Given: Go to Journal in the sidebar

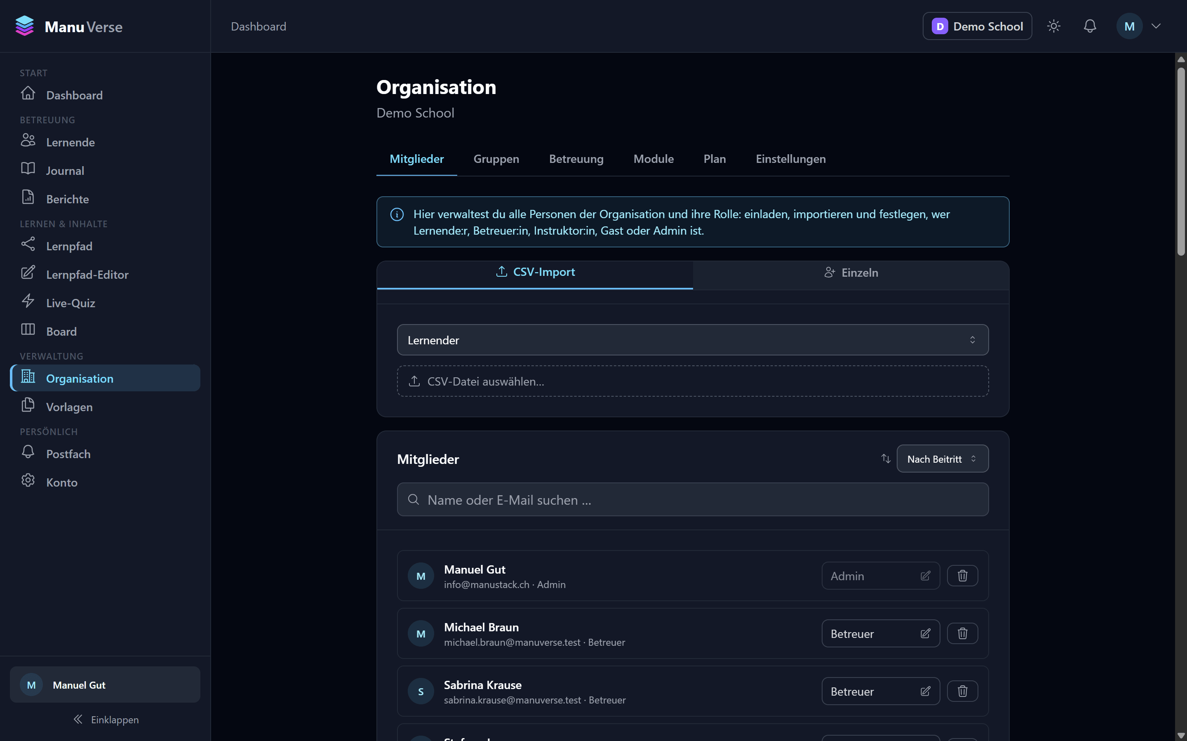Looking at the screenshot, I should (x=105, y=170).
